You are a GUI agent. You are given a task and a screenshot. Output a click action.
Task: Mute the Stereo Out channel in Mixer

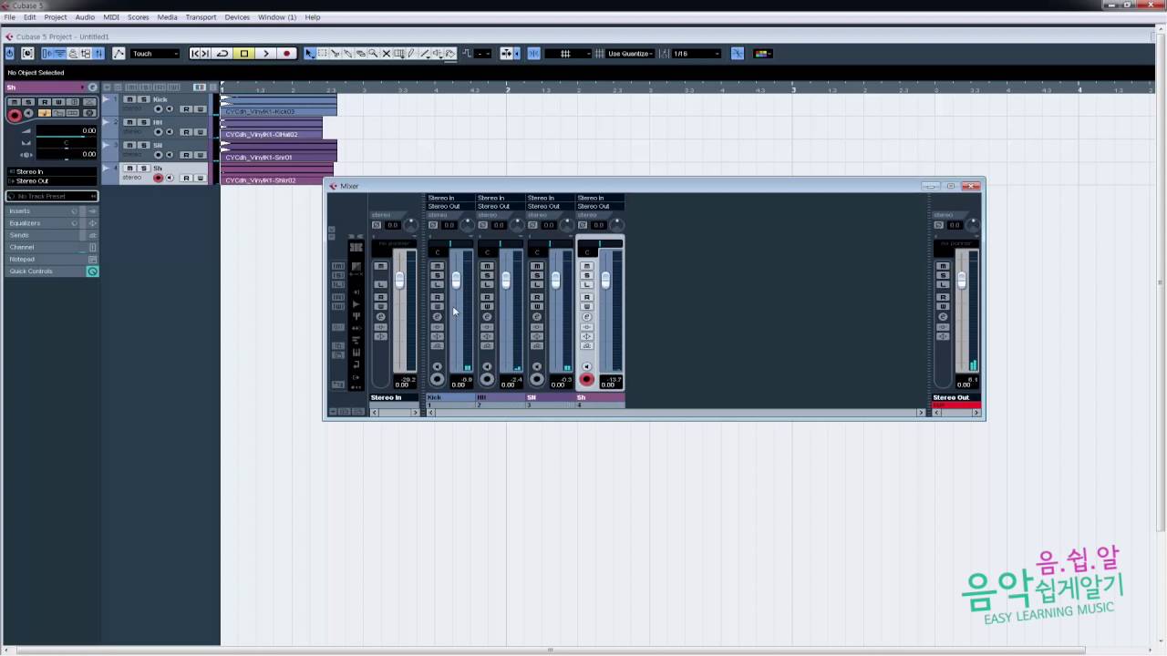click(x=944, y=266)
